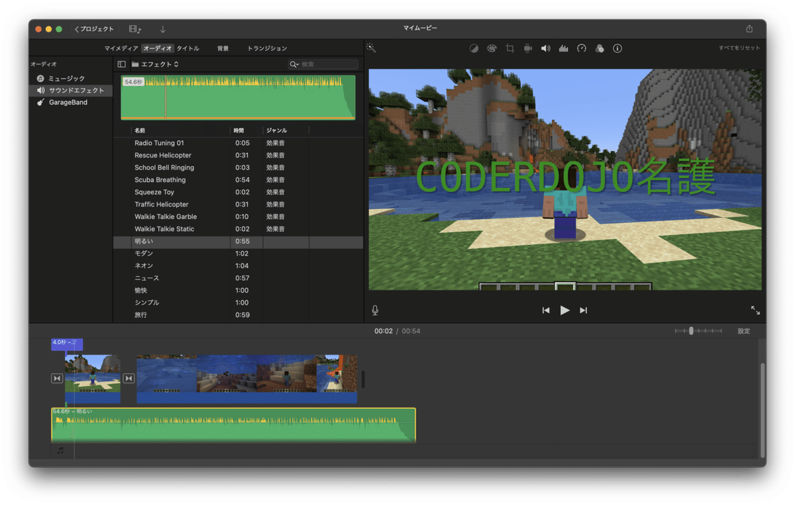Click the voiceover microphone icon

click(375, 310)
